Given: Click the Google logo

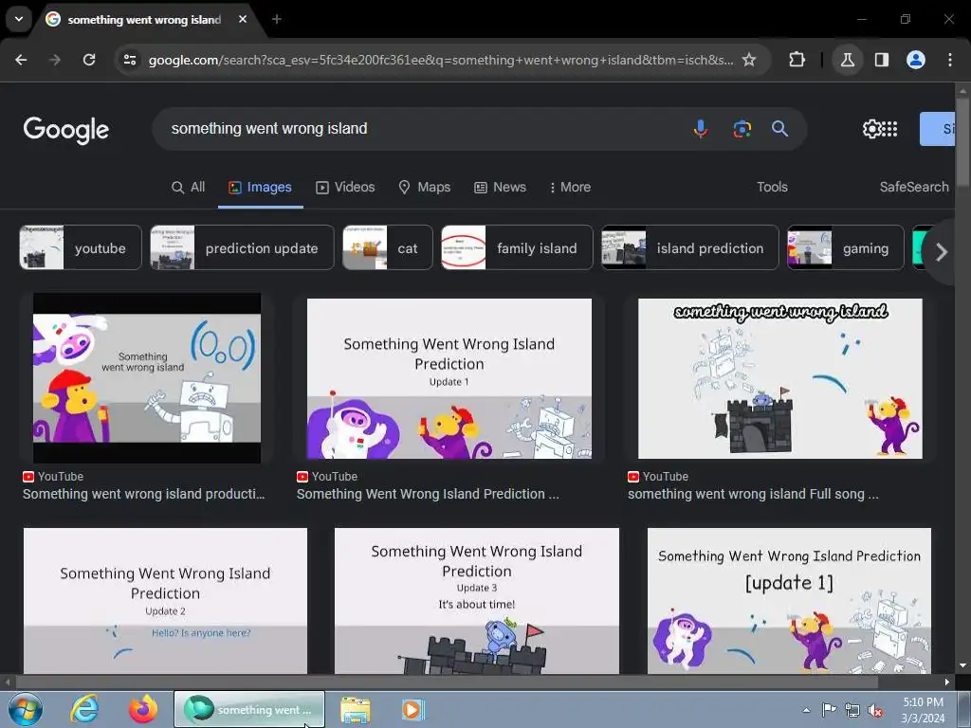Looking at the screenshot, I should click(x=66, y=129).
